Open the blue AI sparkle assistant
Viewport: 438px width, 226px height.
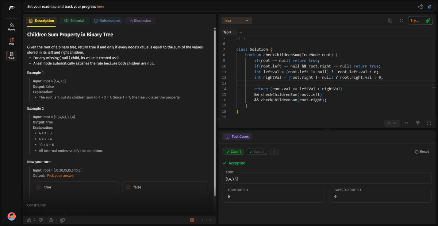tap(430, 7)
